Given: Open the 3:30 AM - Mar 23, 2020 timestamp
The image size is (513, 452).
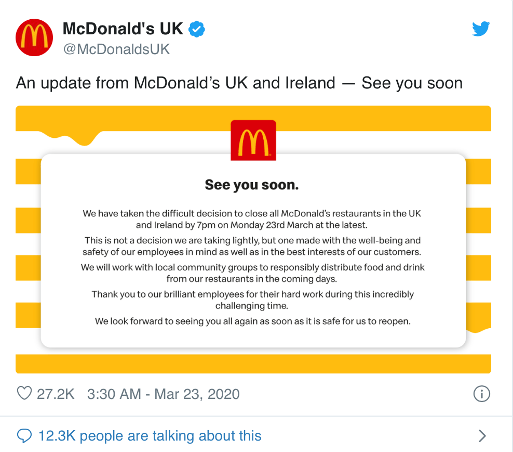Looking at the screenshot, I should [164, 394].
